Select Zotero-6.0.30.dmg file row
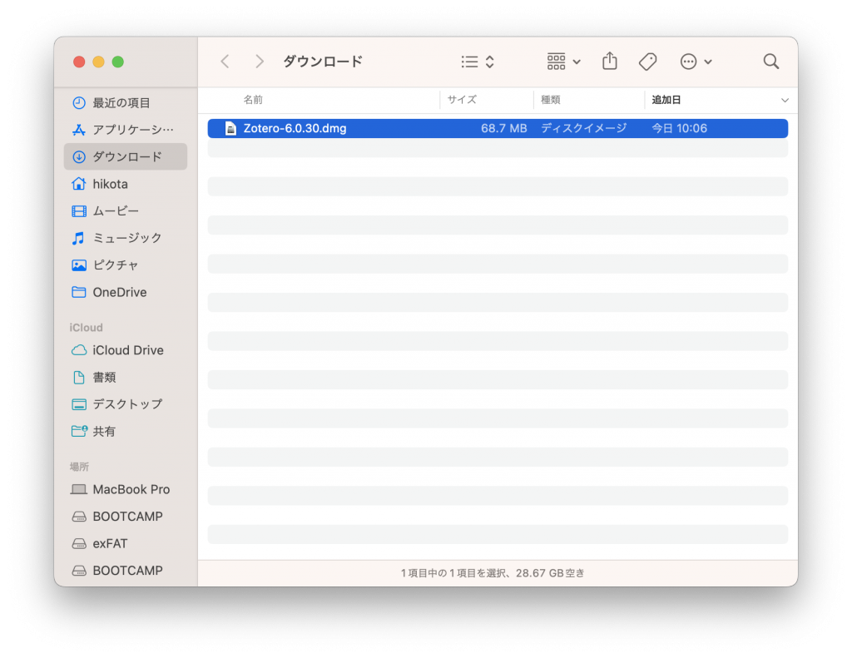This screenshot has width=852, height=658. tap(498, 129)
